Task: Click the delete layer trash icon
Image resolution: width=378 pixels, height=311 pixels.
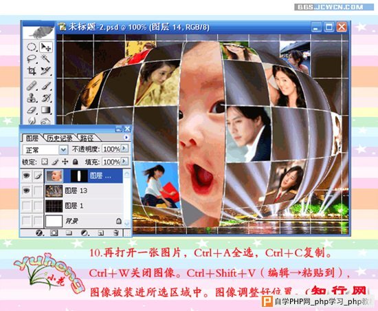Action: point(115,233)
